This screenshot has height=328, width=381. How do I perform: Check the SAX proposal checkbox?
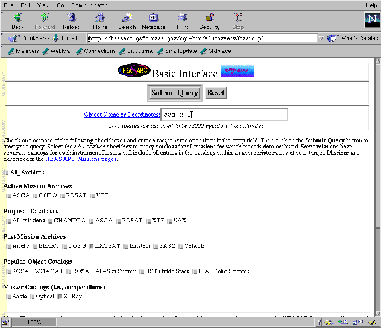[169, 221]
